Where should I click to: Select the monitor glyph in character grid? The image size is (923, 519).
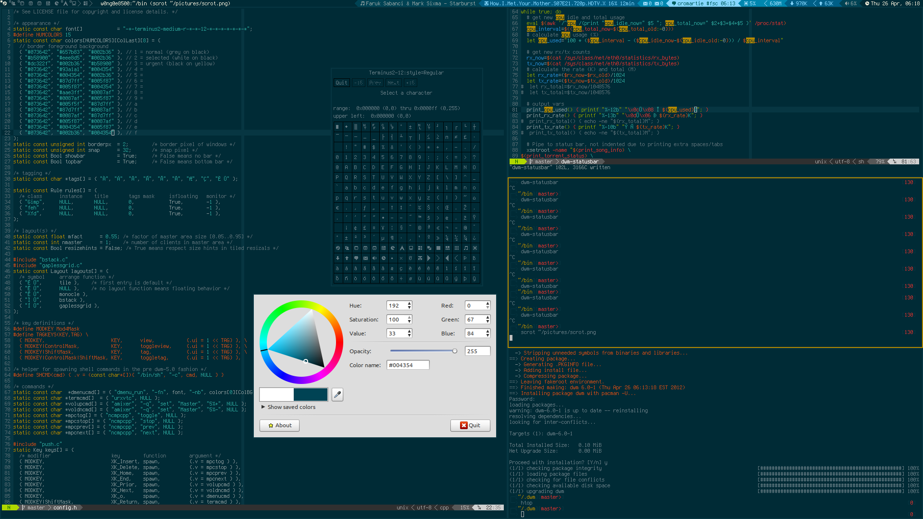(x=411, y=248)
